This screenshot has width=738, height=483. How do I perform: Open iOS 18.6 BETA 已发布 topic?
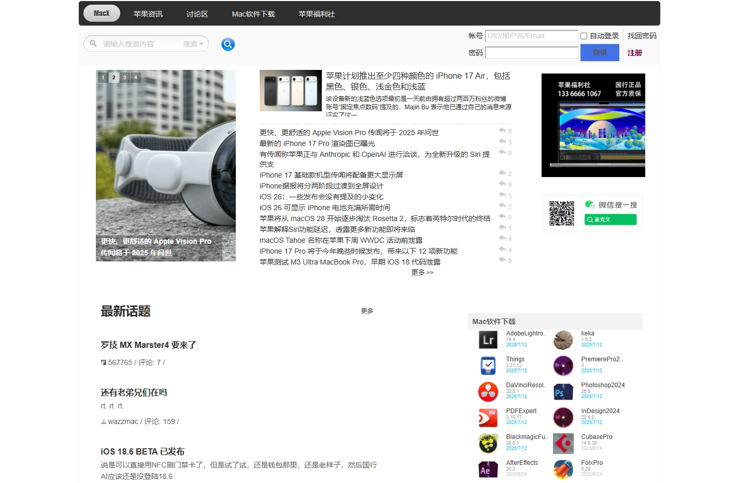[x=143, y=451]
